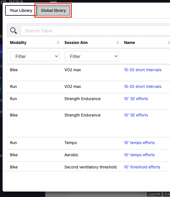Click the Modality column header

click(x=18, y=43)
